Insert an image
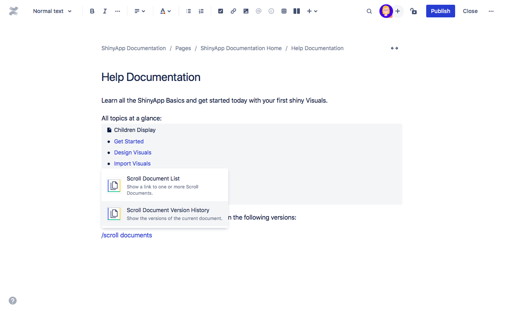This screenshot has width=507, height=316. tap(246, 11)
